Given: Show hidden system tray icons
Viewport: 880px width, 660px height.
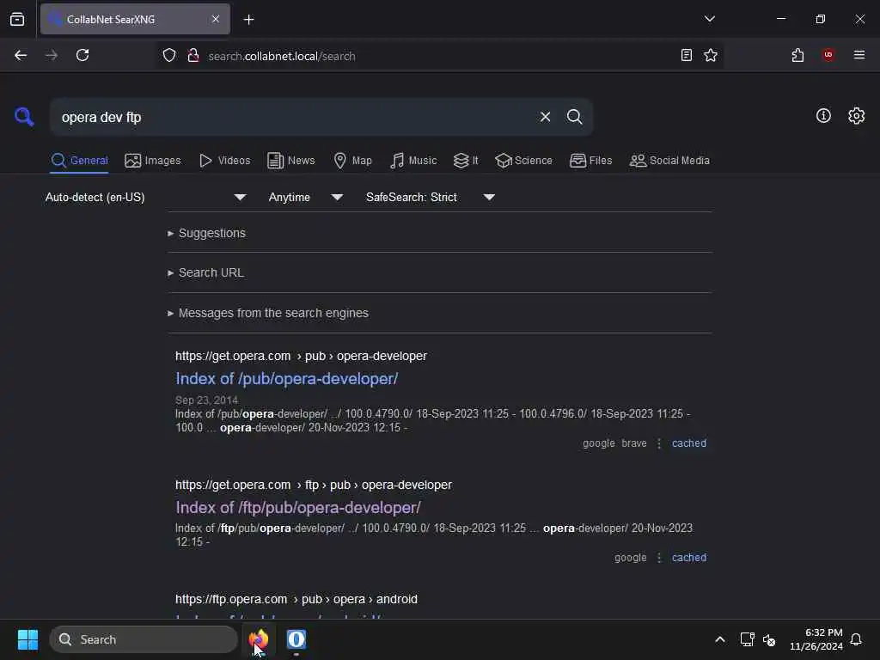Looking at the screenshot, I should point(719,639).
